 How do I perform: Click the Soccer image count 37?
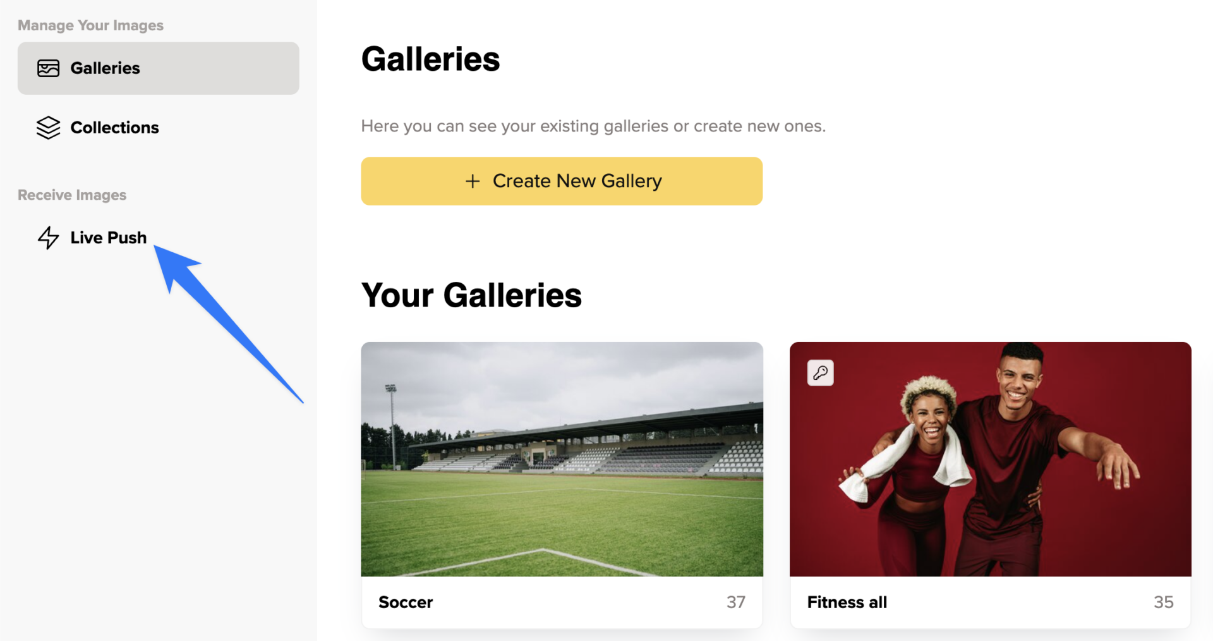tap(735, 602)
